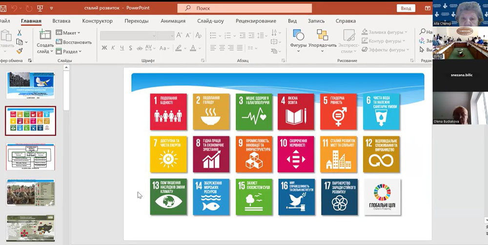Click the Replace icon in Editing group
Screen dimensions: 488x245
click(422, 41)
